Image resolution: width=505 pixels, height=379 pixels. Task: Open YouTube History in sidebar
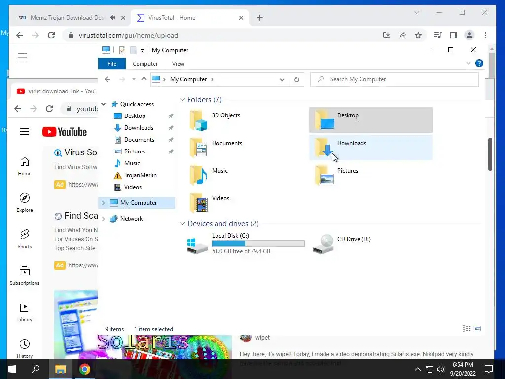(25, 349)
